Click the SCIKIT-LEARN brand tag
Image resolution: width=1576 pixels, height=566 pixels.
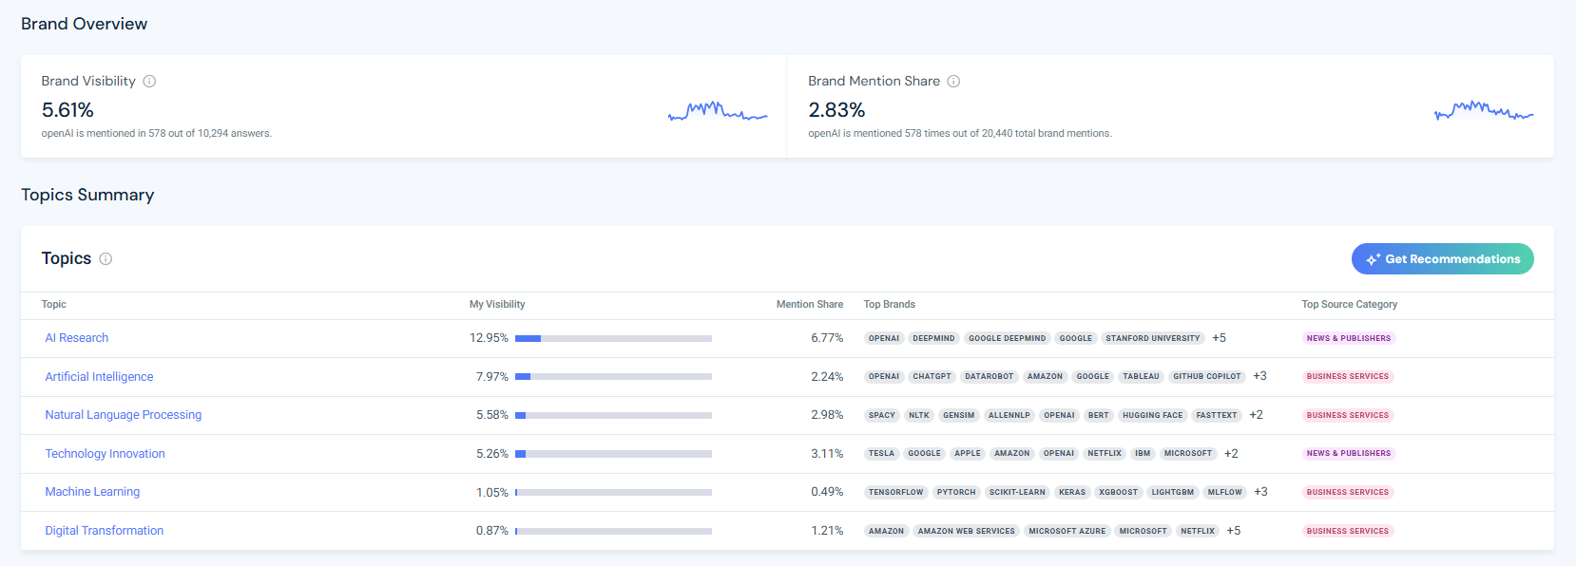(x=1016, y=492)
